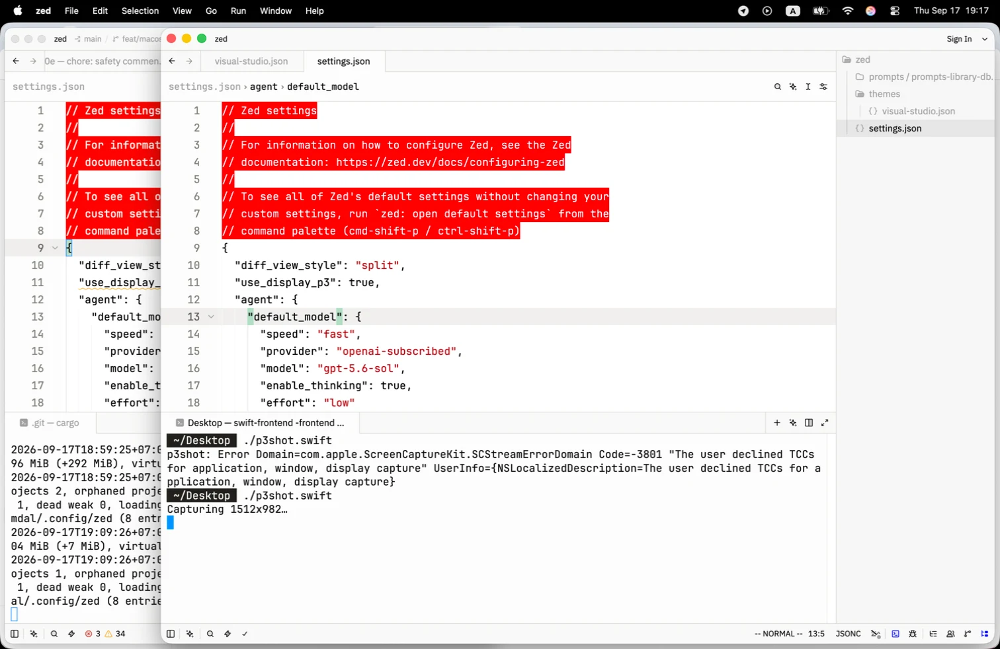
Task: Click the buffer search icon in editor toolbar
Action: [778, 87]
